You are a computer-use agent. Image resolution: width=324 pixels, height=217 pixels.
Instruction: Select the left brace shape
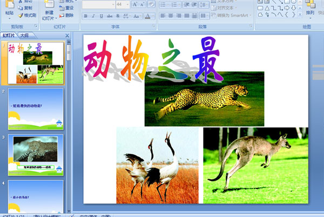tap(287, 15)
